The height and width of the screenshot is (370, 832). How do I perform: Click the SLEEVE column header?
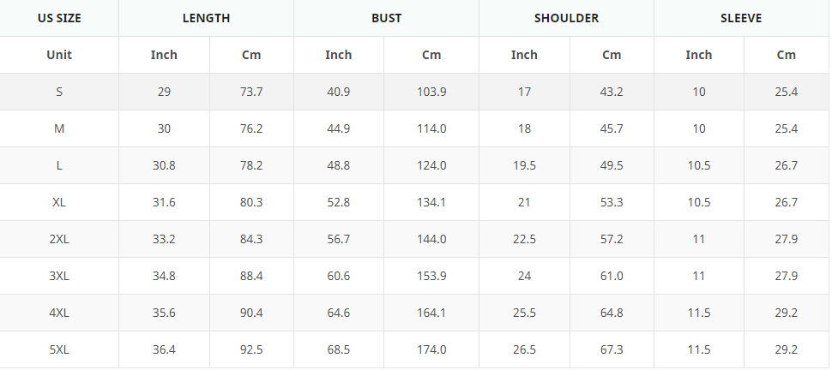[x=741, y=18]
